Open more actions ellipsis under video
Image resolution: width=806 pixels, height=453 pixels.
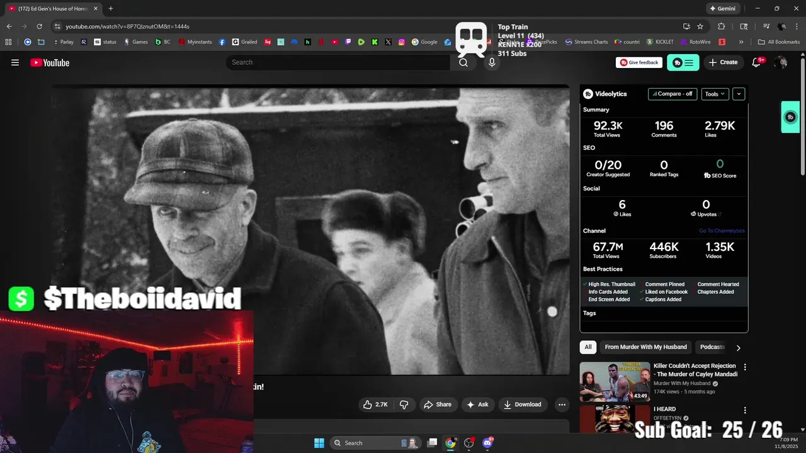click(x=562, y=405)
